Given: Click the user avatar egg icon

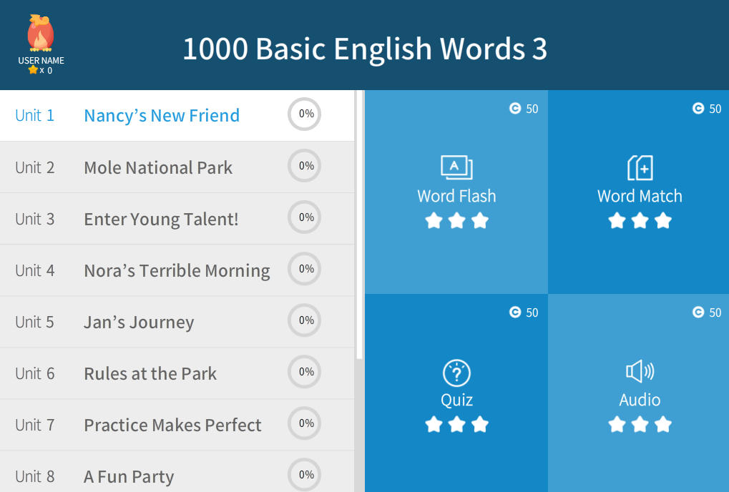Looking at the screenshot, I should 41,34.
